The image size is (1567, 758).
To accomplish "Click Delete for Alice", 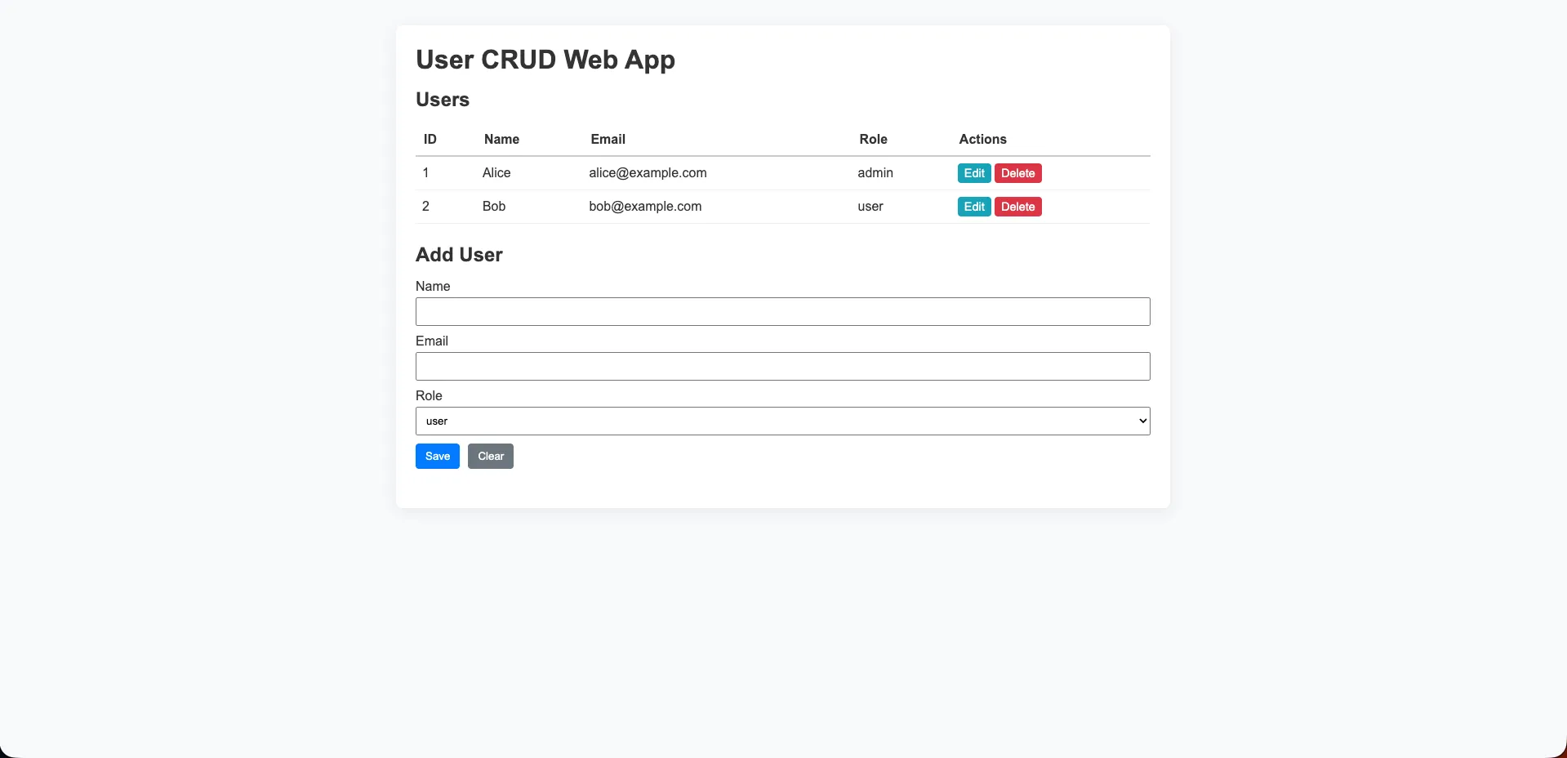I will (1017, 173).
